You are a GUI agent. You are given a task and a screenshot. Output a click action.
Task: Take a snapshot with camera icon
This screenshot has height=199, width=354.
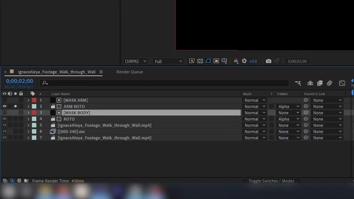[268, 61]
